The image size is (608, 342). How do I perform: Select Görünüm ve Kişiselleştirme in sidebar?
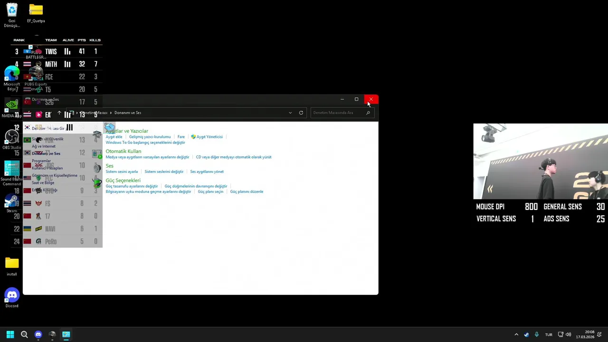pos(55,176)
